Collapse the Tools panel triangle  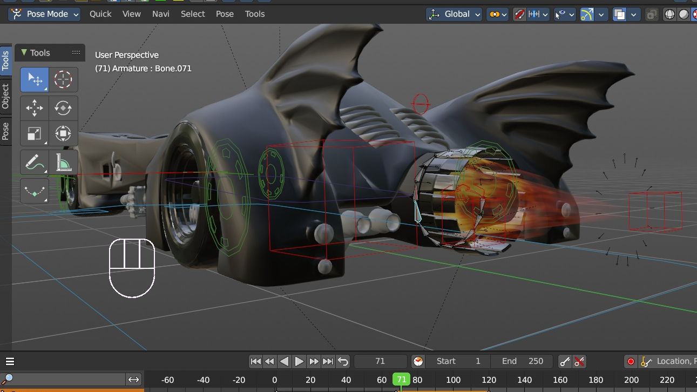pyautogui.click(x=24, y=52)
